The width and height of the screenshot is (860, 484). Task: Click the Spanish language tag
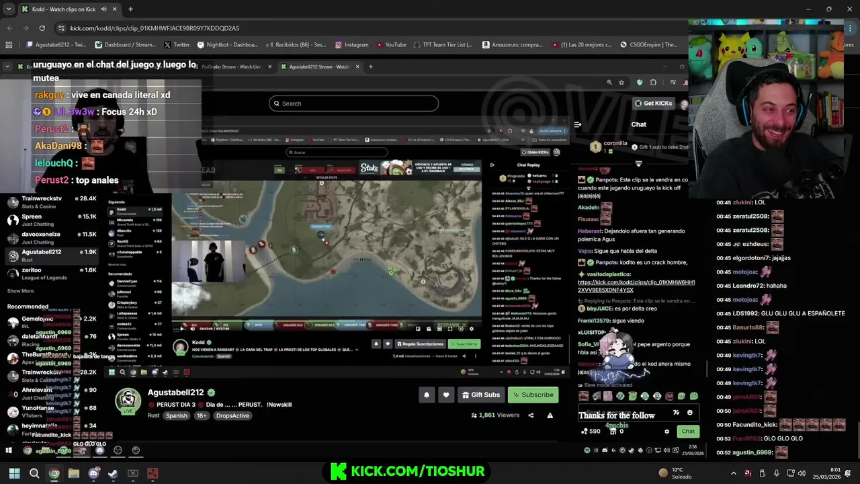pyautogui.click(x=177, y=415)
